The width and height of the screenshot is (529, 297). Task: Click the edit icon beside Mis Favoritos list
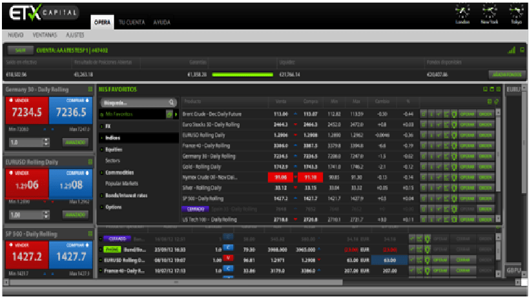tap(169, 114)
